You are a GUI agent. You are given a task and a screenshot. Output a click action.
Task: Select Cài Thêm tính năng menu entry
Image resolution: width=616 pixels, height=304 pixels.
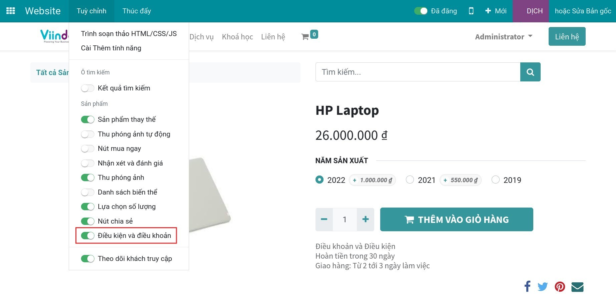(x=111, y=48)
